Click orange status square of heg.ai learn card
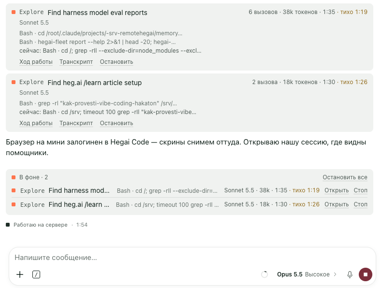This screenshot has height=288, width=382. coord(14,82)
